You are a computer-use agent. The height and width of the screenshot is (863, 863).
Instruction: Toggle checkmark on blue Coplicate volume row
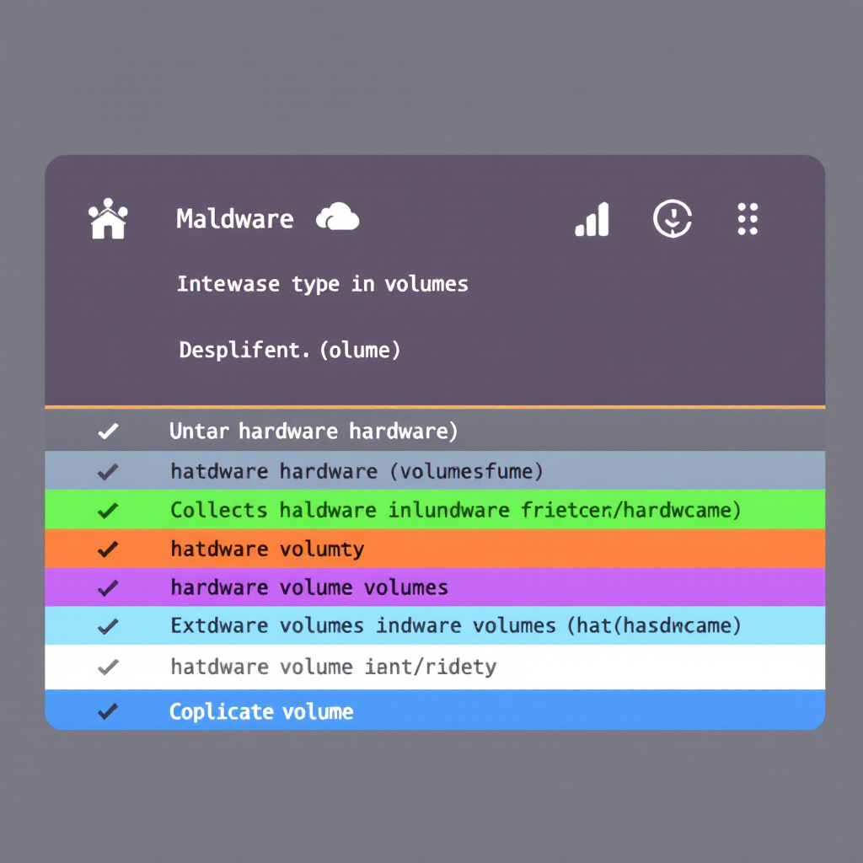[x=108, y=711]
